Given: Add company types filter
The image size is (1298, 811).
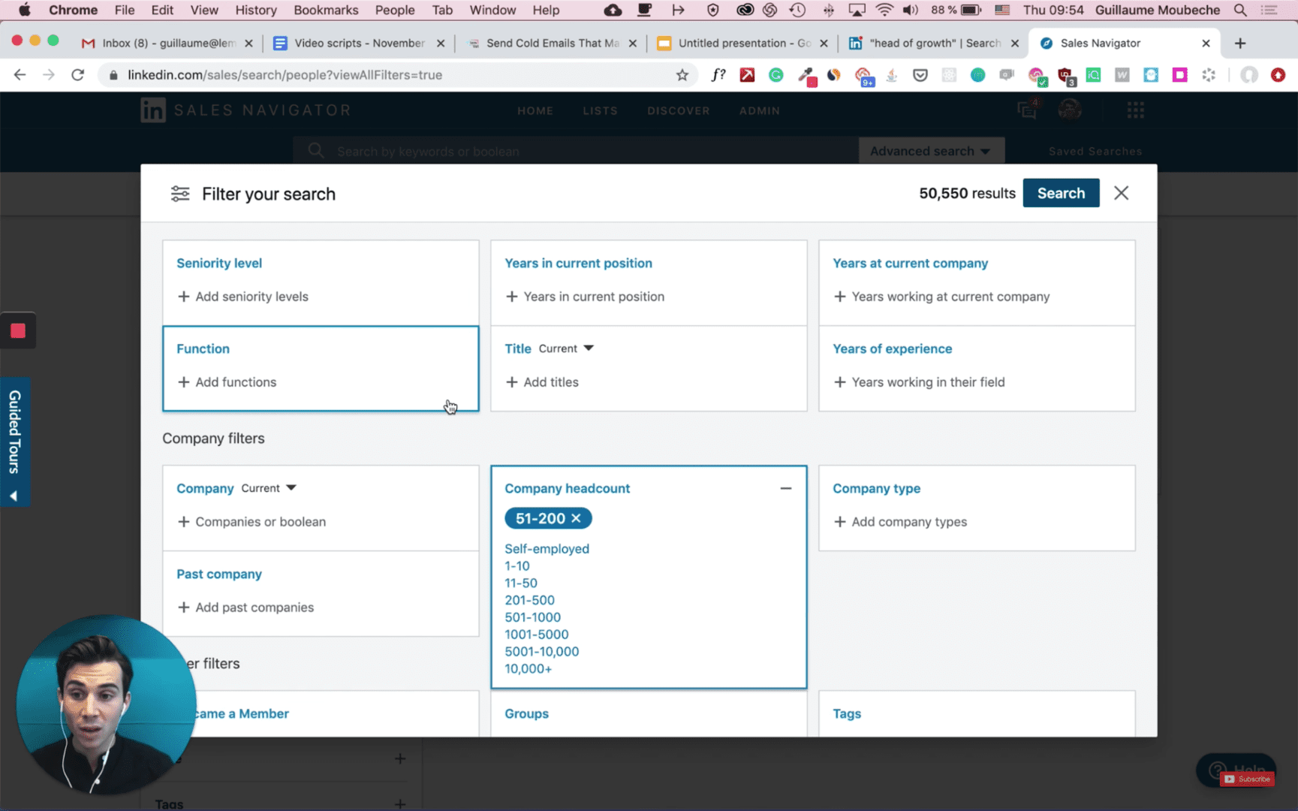Looking at the screenshot, I should pos(900,522).
